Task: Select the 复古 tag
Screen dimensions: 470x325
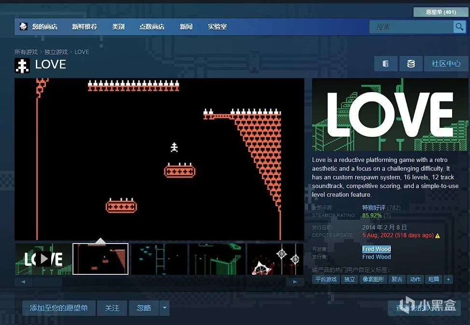Action: click(397, 279)
